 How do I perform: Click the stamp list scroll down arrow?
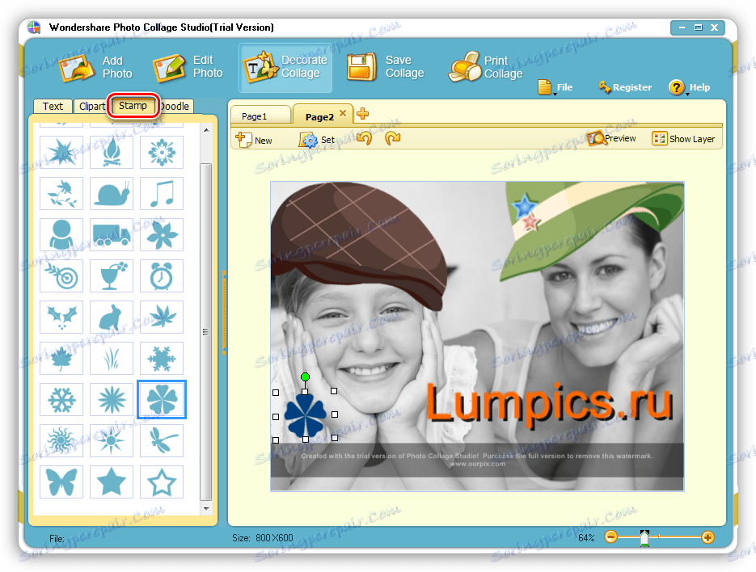point(206,508)
